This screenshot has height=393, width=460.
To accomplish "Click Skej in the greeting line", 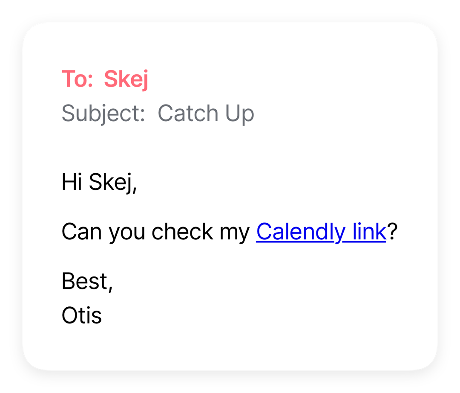I will [112, 183].
